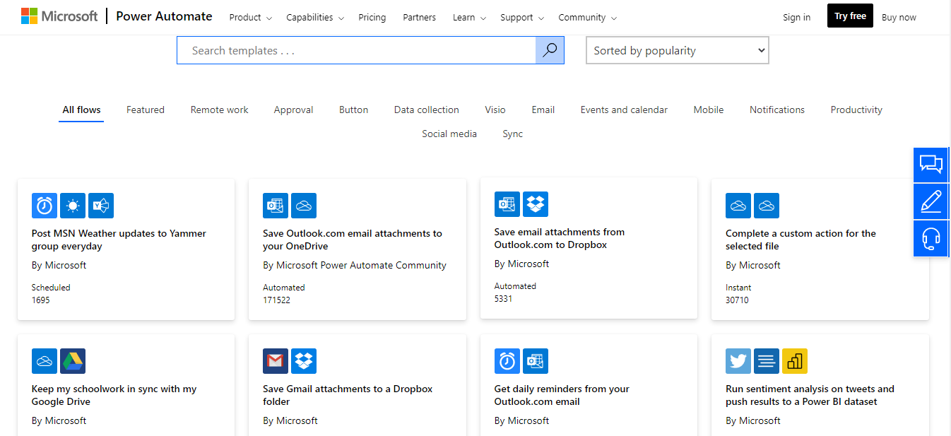
Task: Open the feedback chat icon on the right edge
Action: point(931,165)
